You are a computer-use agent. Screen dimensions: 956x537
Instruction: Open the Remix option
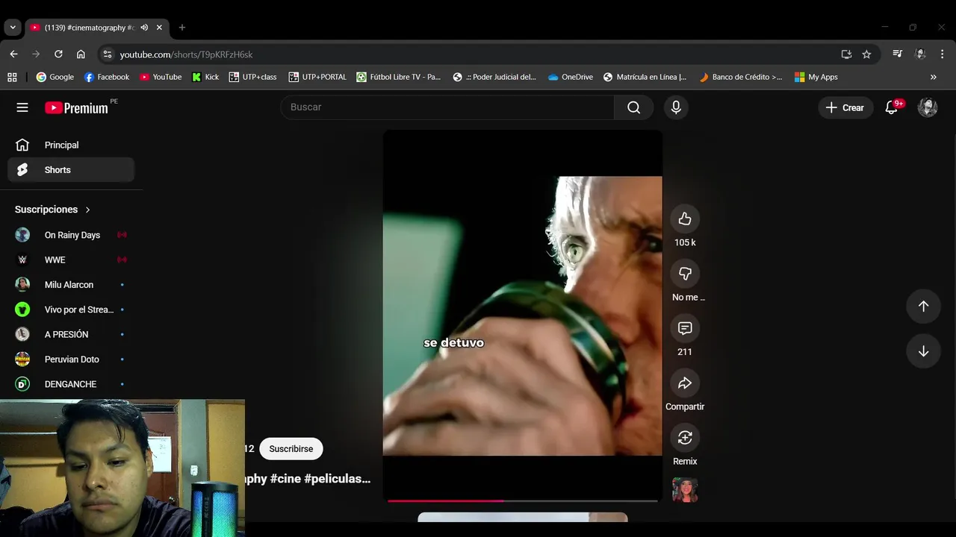685,438
